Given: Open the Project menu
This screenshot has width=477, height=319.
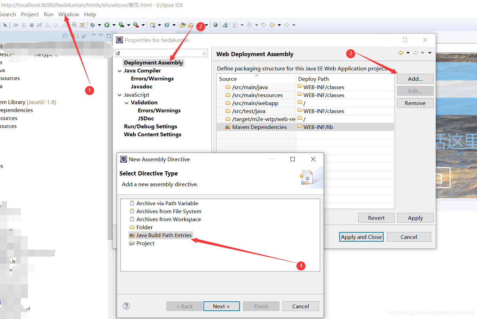Looking at the screenshot, I should [30, 14].
